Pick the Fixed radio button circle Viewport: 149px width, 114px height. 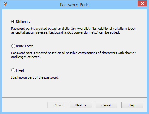(13, 70)
